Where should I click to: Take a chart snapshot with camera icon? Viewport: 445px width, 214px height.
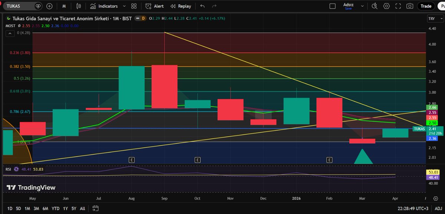(x=410, y=6)
